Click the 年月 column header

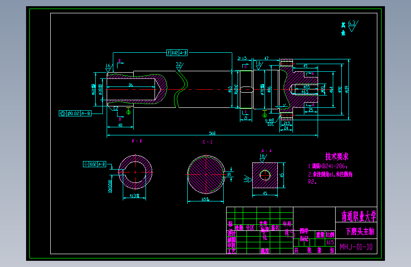[287, 224]
